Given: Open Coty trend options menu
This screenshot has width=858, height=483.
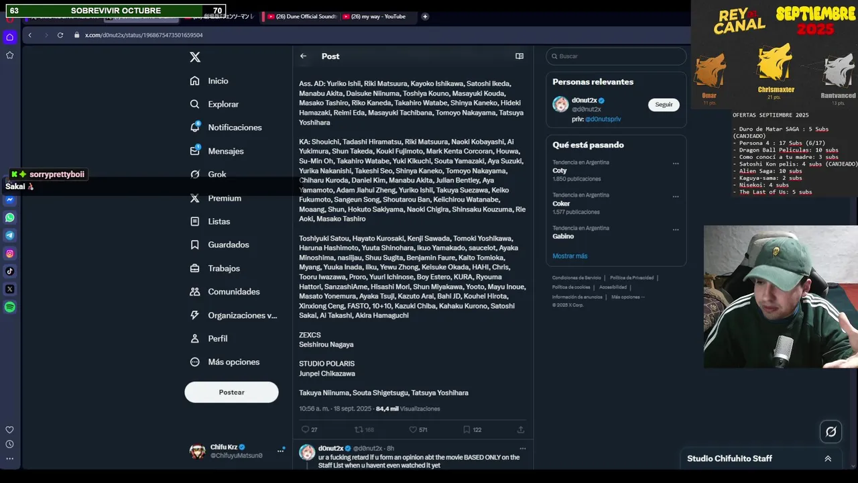Looking at the screenshot, I should point(676,163).
